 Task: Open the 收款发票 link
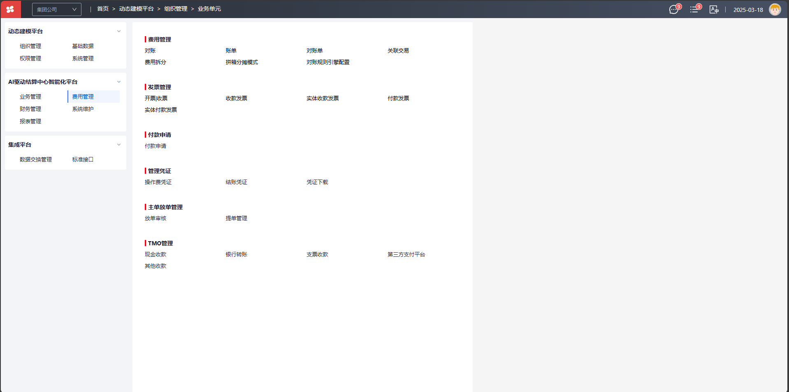[x=237, y=98]
